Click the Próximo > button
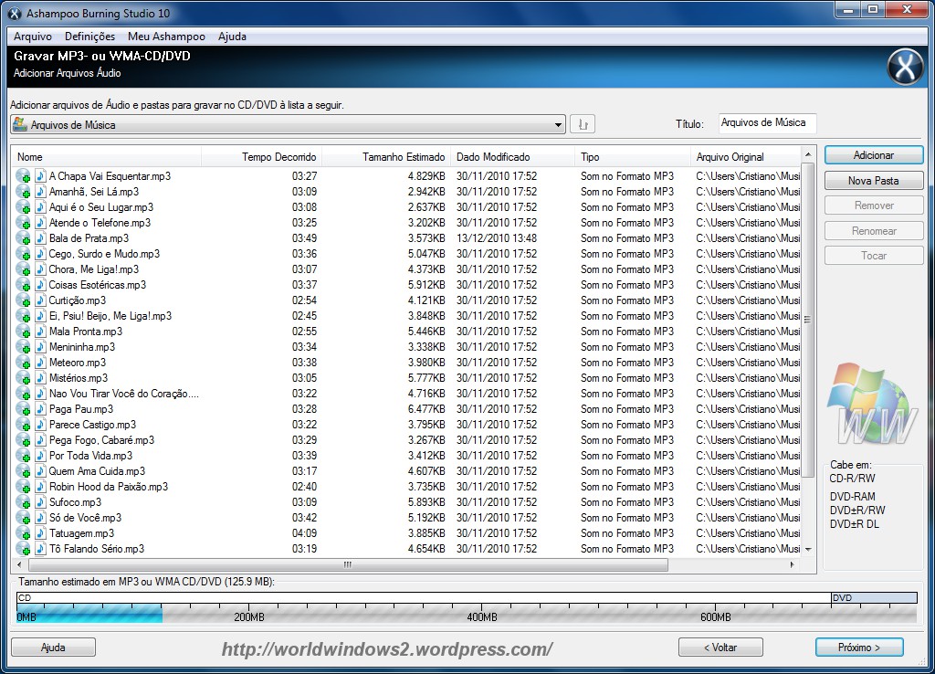Viewport: 935px width, 674px height. 859,648
